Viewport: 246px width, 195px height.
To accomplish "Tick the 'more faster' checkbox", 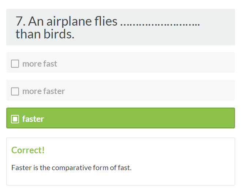I will [15, 91].
